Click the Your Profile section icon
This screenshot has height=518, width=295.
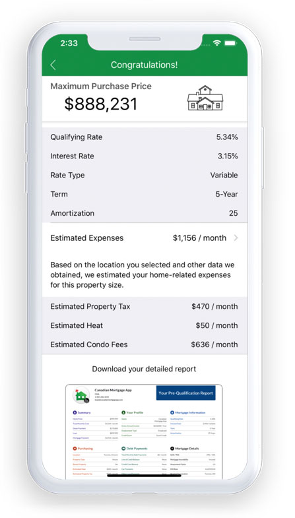click(123, 412)
